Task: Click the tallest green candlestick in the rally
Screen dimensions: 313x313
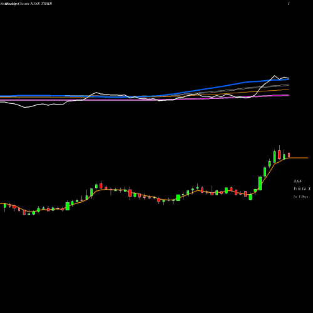Action: 260,183
